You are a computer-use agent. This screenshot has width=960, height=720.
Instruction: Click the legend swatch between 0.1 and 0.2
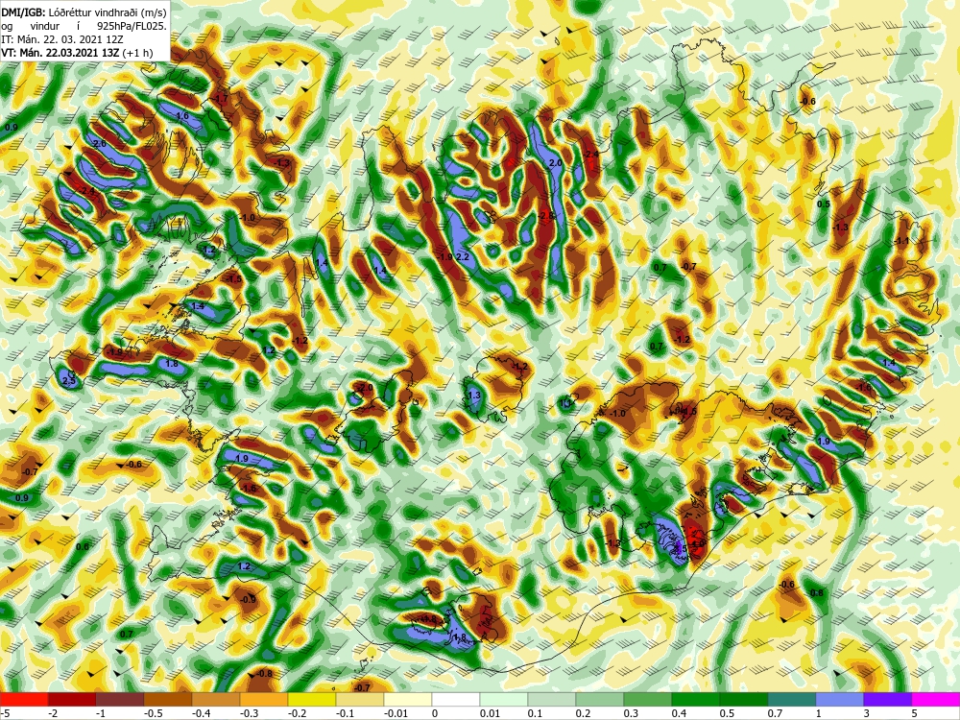tap(552, 699)
